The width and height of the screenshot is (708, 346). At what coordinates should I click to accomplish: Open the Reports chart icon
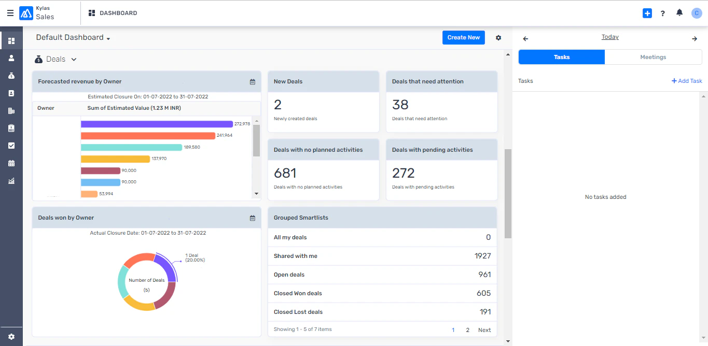pos(11,180)
